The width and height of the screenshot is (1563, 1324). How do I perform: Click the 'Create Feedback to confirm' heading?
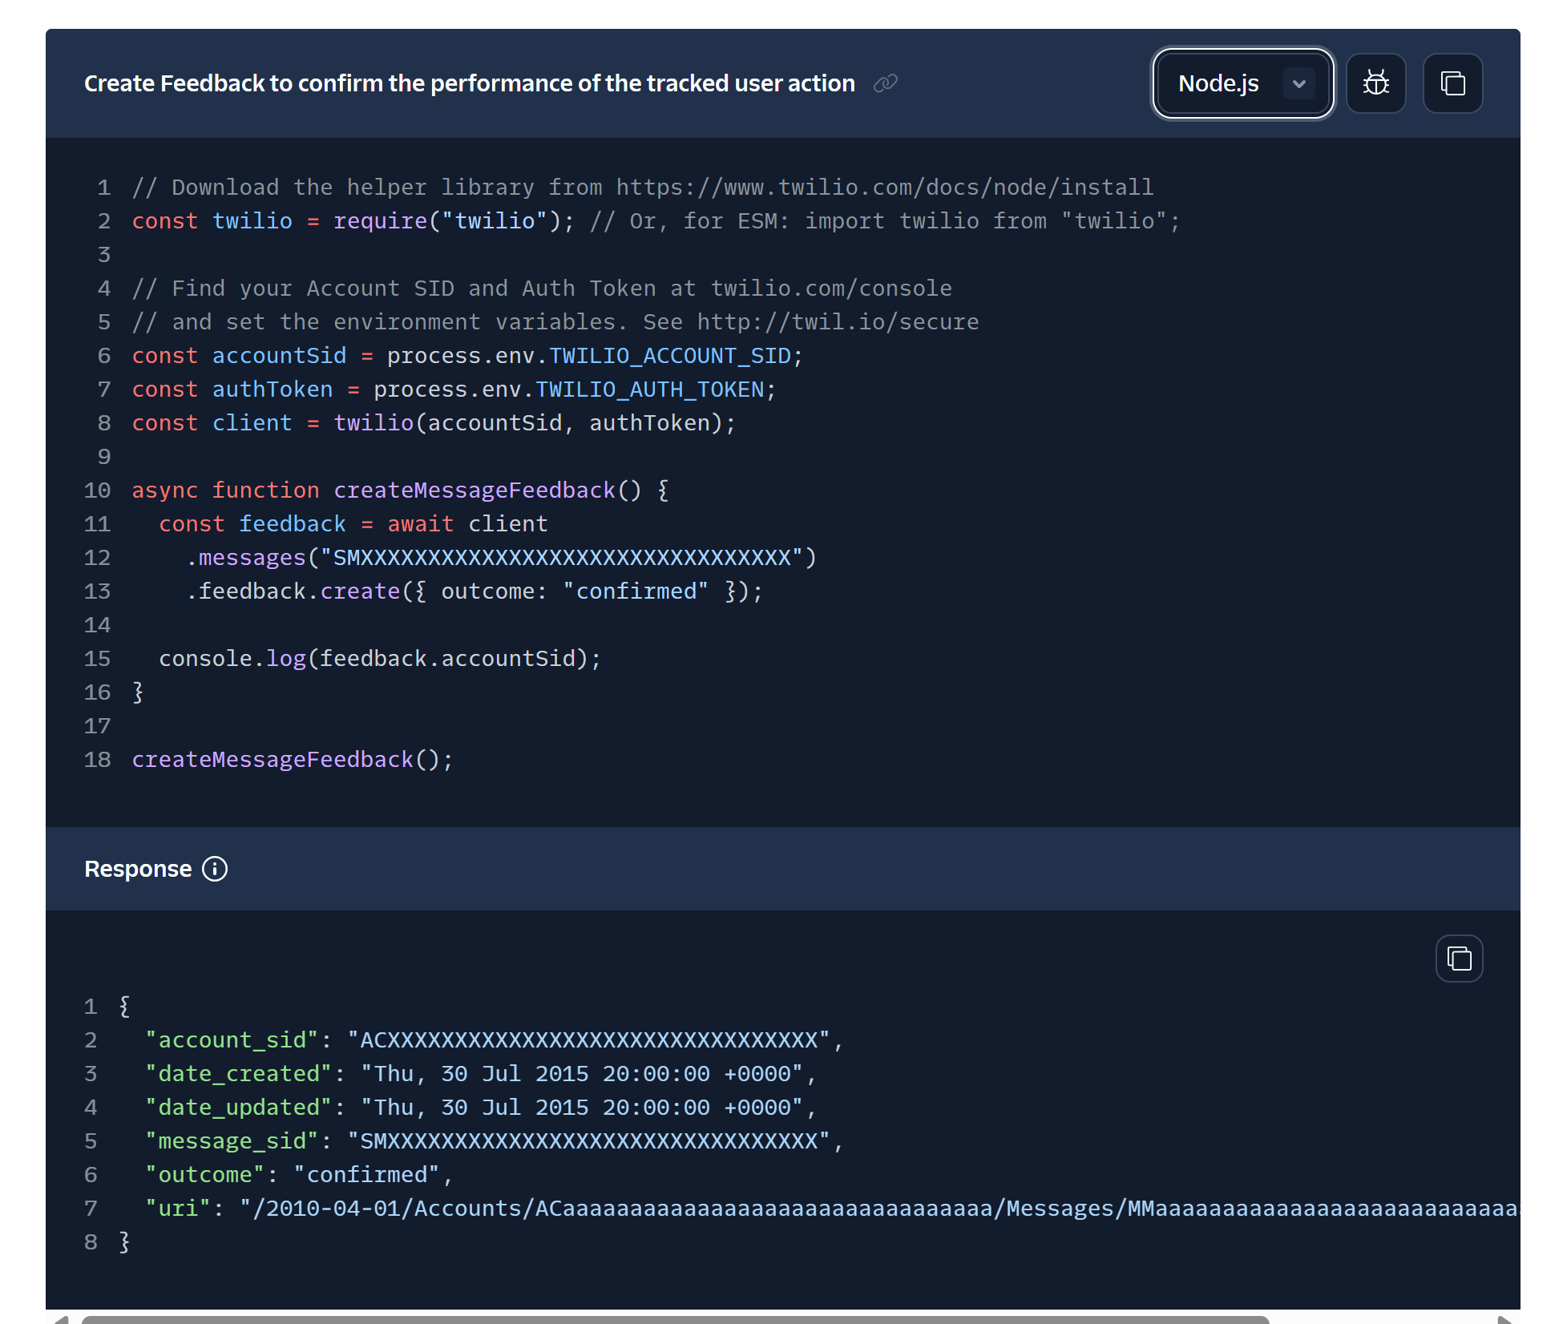tap(470, 83)
